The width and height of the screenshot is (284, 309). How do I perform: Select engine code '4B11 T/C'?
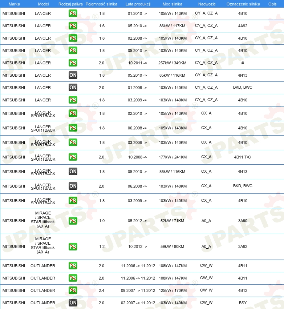click(243, 157)
